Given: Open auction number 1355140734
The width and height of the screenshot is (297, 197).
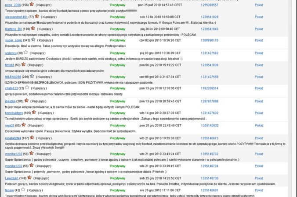Looking at the screenshot, I should (x=210, y=166).
